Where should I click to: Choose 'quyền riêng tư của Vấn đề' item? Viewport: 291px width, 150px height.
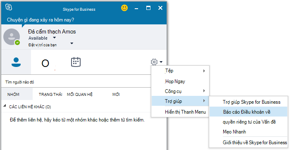[248, 122]
